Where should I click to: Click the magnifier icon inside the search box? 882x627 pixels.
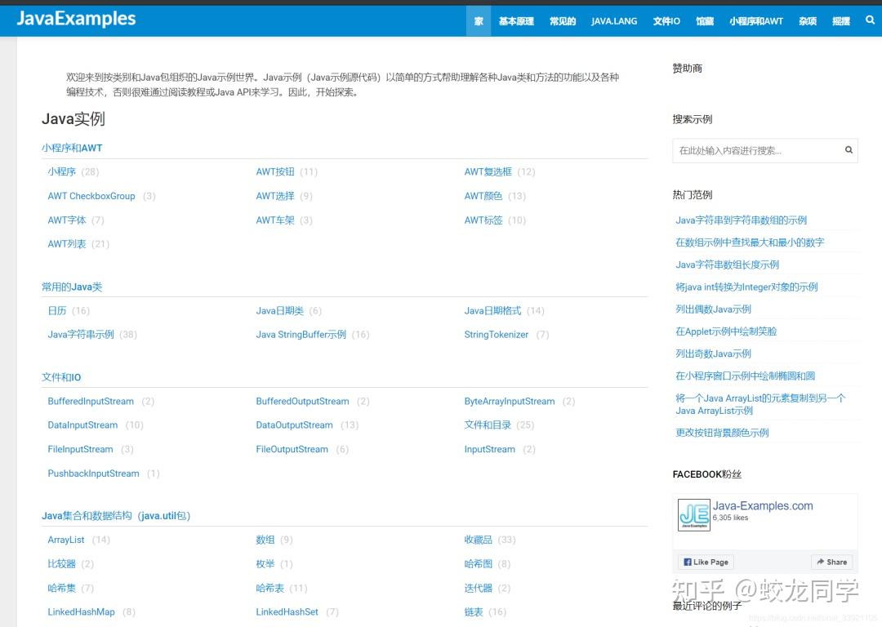click(848, 150)
